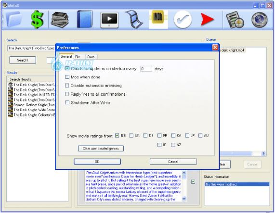Viewport: 275px width, 213px height.
Task: Click the grayed Cancel button under Queue
Action: click(252, 164)
